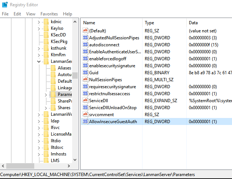Select the LicenseMa... key in tree
232x179 pixels.
pyautogui.click(x=61, y=134)
